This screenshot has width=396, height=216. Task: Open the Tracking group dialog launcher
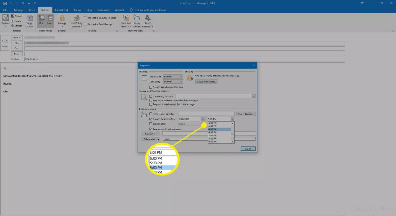(118, 31)
